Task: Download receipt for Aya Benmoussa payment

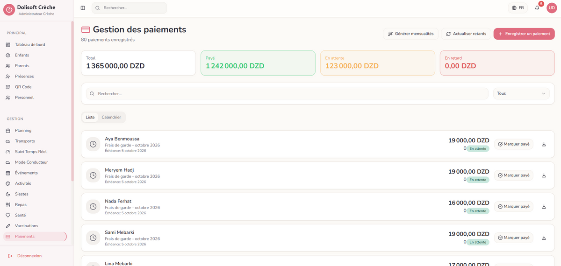Action: (x=544, y=144)
